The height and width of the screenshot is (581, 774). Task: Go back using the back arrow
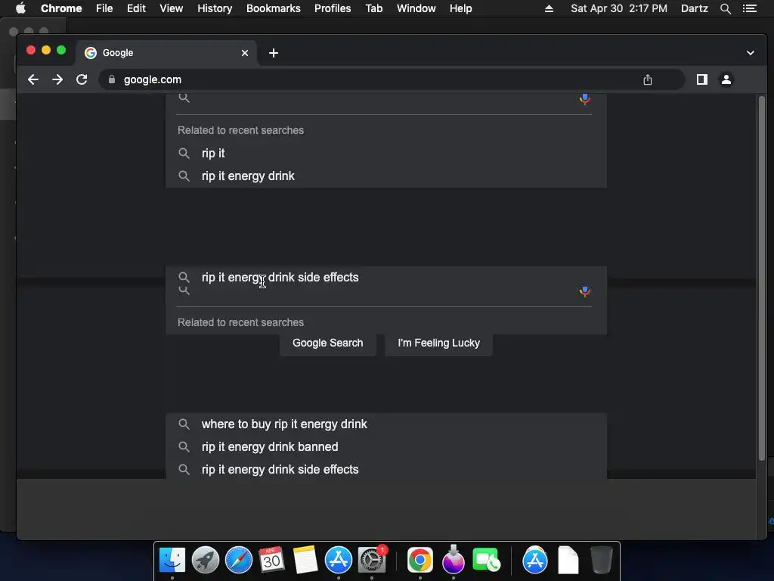pos(33,79)
